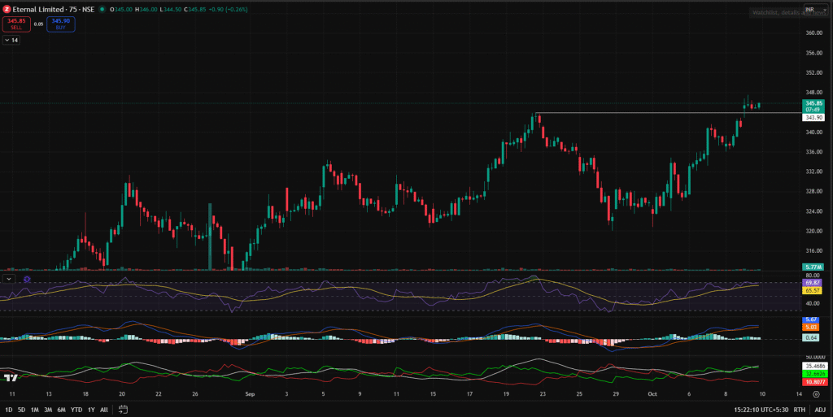Click the current price label 345.85
The width and height of the screenshot is (833, 417).
813,103
